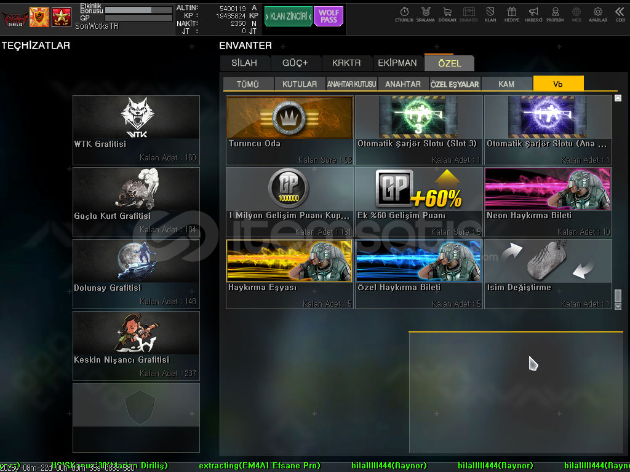The width and height of the screenshot is (630, 472).
Task: Switch to the GÜÇ+ tab
Action: coord(295,63)
